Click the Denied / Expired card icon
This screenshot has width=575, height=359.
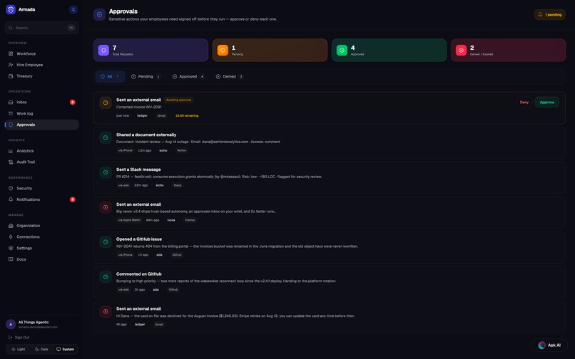461,50
